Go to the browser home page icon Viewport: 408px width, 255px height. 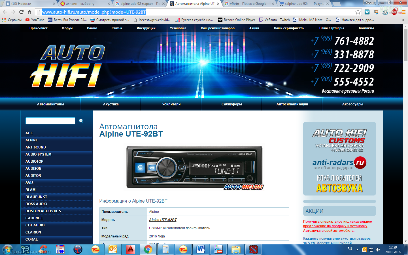pos(29,12)
